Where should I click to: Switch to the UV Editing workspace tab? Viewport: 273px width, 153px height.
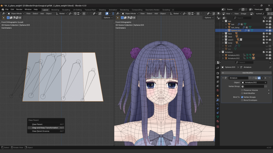77,10
